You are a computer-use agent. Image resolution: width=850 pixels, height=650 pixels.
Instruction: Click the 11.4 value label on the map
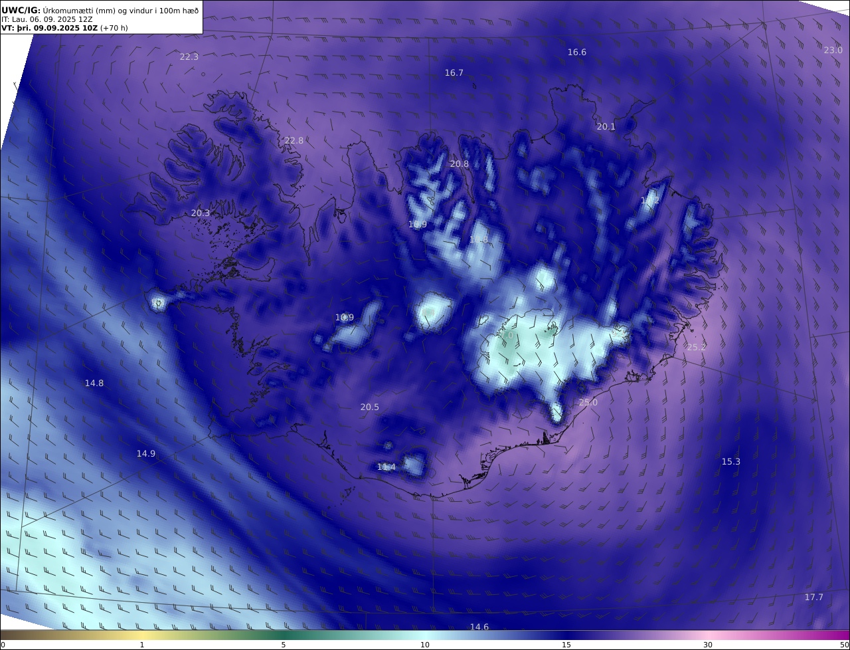point(386,468)
